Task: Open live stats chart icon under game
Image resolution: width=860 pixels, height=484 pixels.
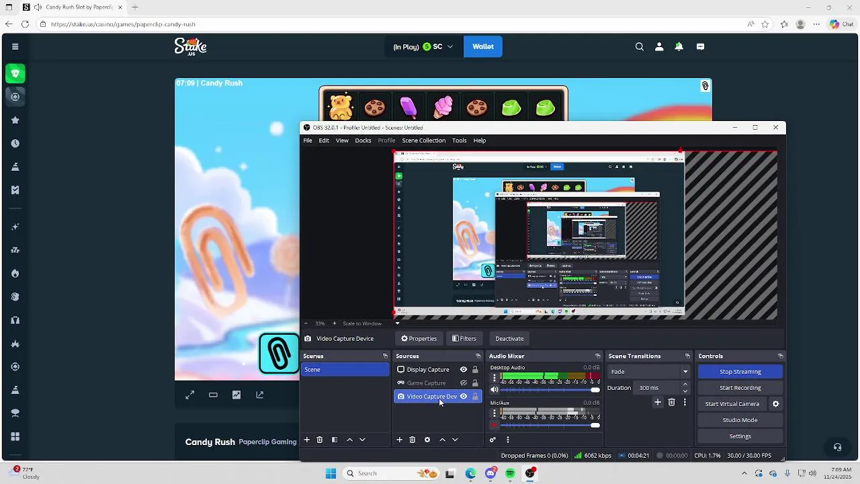Action: point(236,395)
